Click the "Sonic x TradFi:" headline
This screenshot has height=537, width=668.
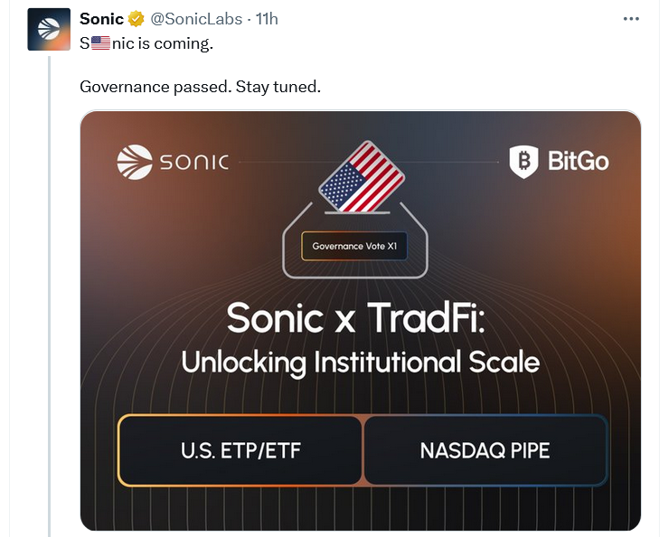tap(360, 317)
